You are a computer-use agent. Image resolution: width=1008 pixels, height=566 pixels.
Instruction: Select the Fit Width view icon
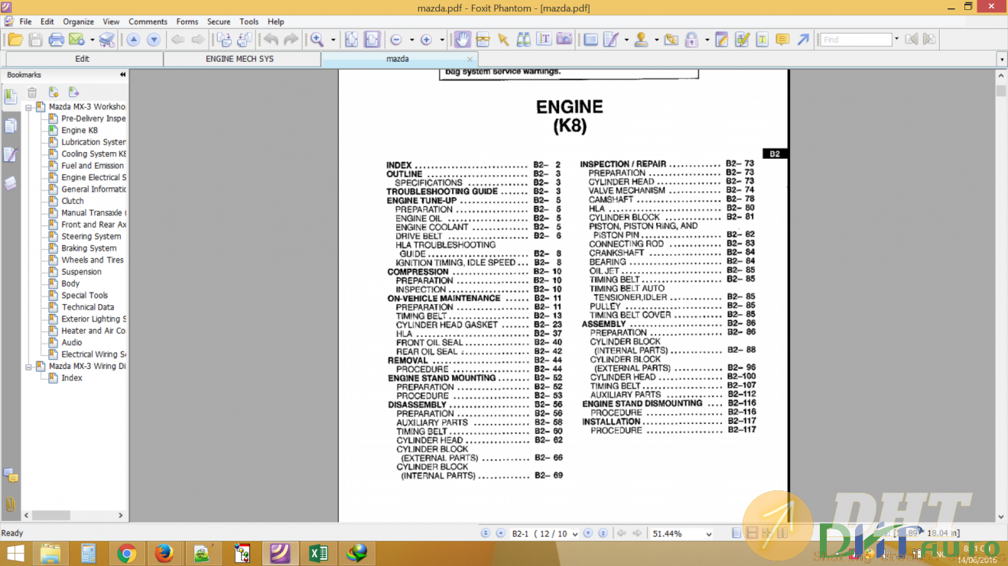pos(372,40)
